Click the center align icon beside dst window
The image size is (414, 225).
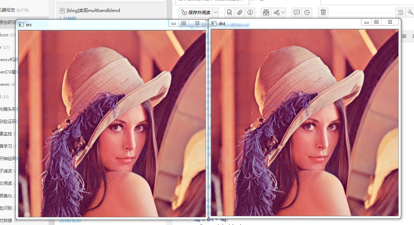coord(404,36)
